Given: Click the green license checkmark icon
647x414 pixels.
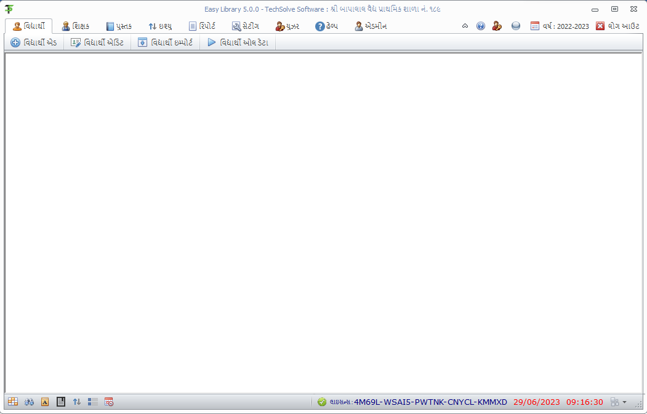Looking at the screenshot, I should point(322,402).
